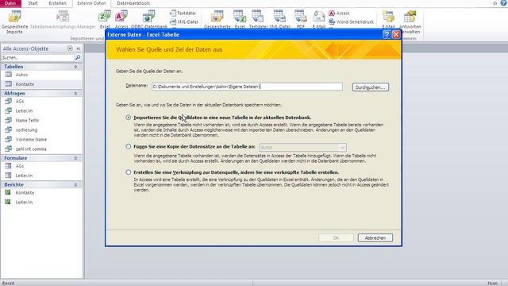Open Gespeicherte Importe in ribbon

[14, 22]
